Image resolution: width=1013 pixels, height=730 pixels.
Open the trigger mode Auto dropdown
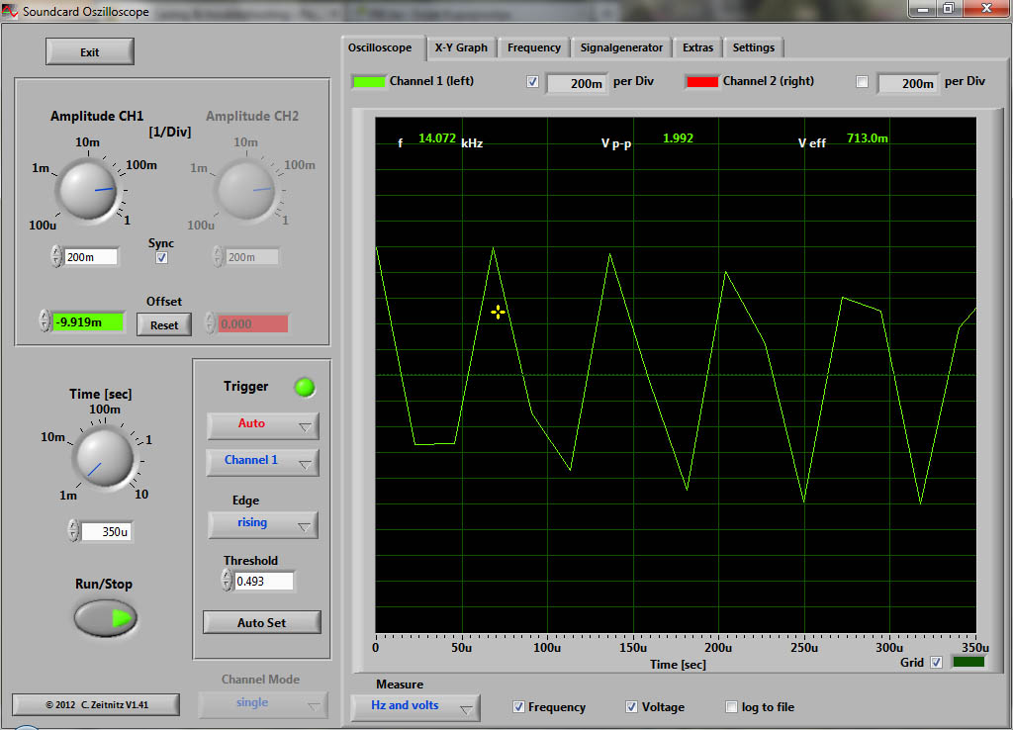[x=262, y=424]
